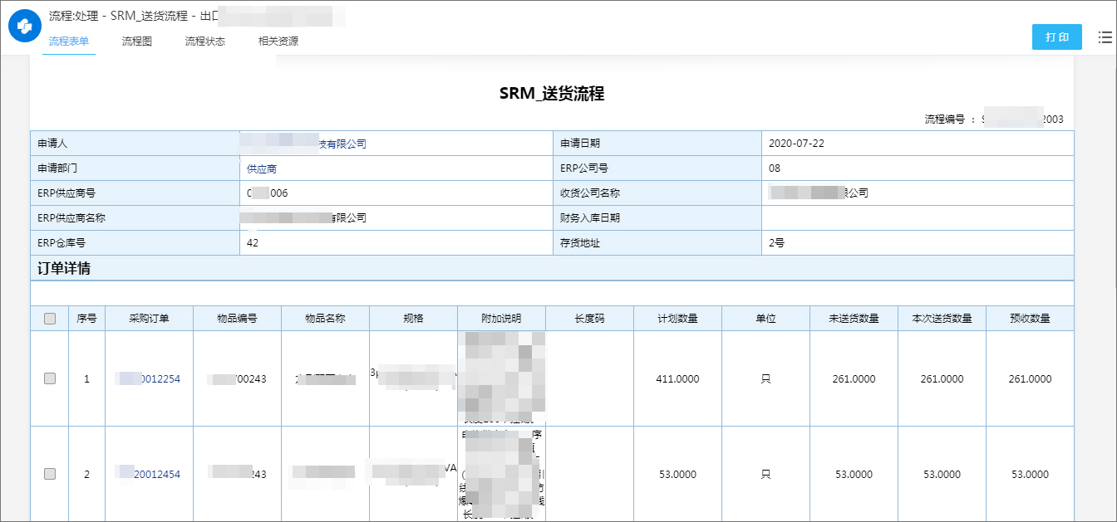Select the 流程表单 tab
This screenshot has width=1117, height=522.
coord(68,40)
